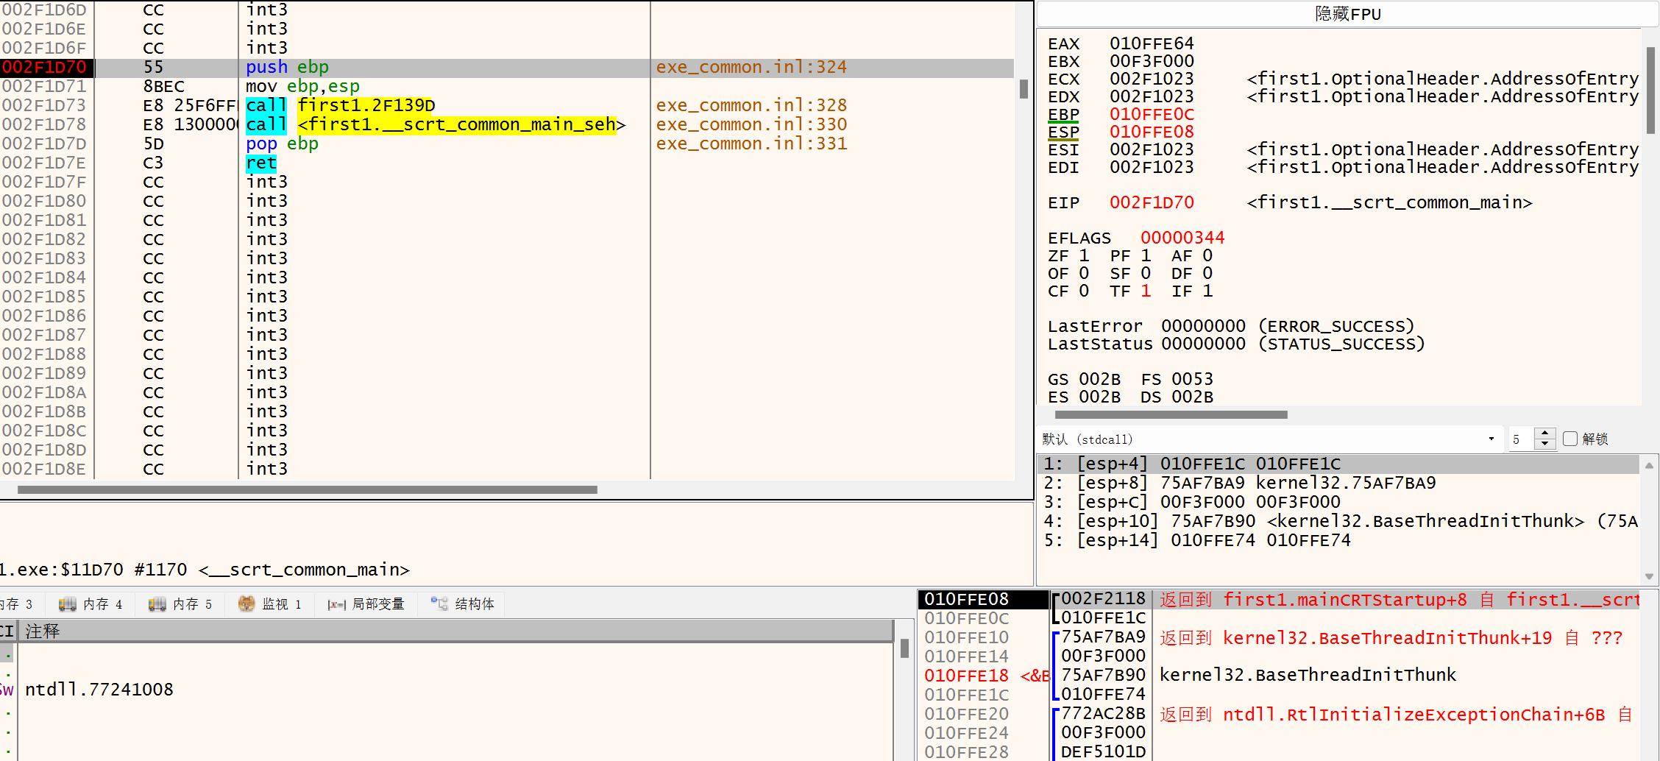
Task: Enable the 解锁 checkbox
Action: [x=1570, y=439]
